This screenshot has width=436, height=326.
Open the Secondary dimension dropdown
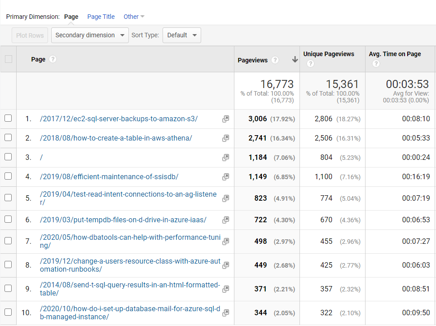click(x=89, y=35)
